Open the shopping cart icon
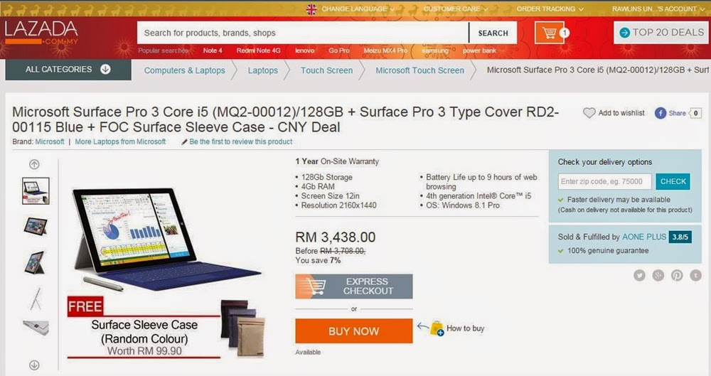Viewport: 711px width, 376px height. (x=549, y=33)
